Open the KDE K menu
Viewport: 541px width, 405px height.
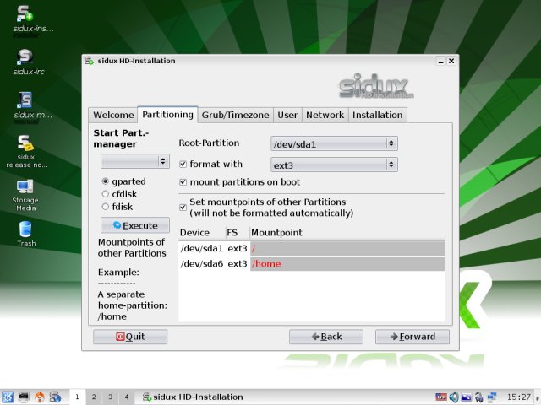pos(8,397)
